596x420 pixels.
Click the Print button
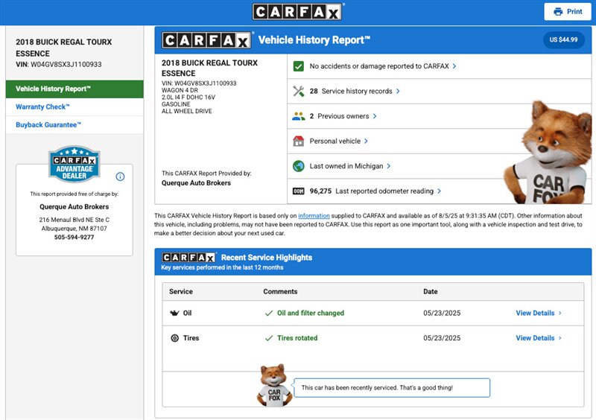[x=568, y=11]
